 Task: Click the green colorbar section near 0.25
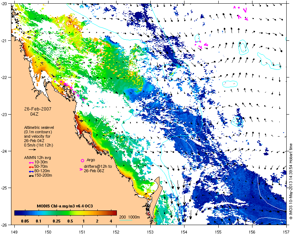tap(57, 213)
